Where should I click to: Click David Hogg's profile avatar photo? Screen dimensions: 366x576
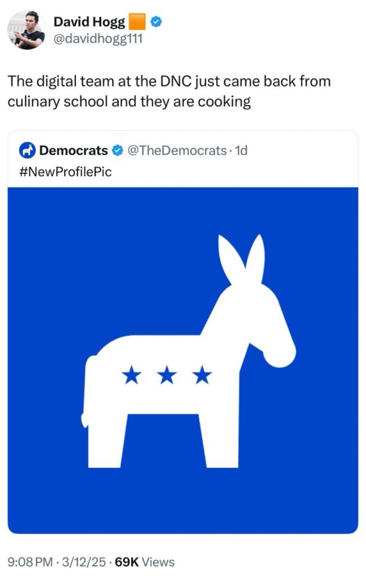(26, 29)
